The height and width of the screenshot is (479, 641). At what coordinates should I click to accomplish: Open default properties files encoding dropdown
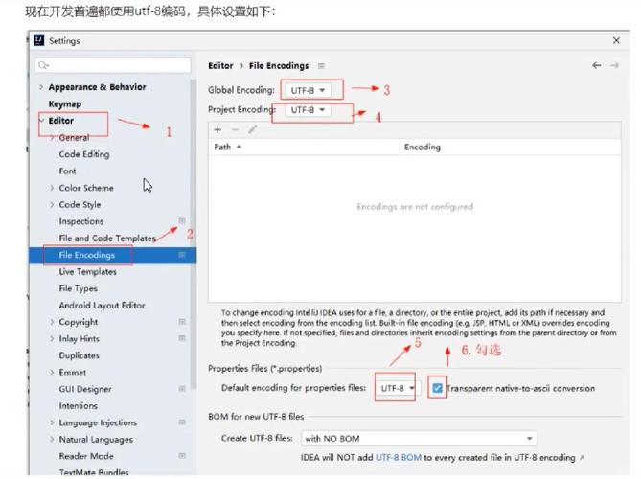pos(398,388)
